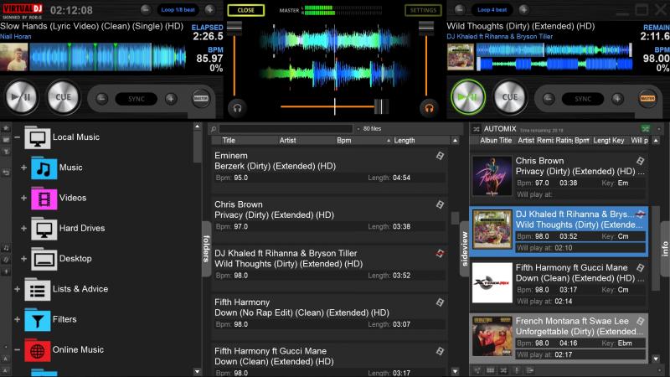
Task: Decrease pitch with right deck minus button
Action: 549,99
